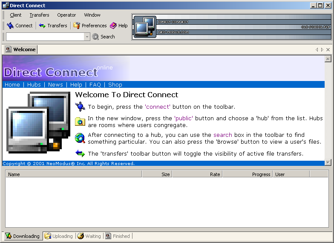Click the scroll up arrow of welcome page
The height and width of the screenshot is (243, 334).
(x=328, y=59)
